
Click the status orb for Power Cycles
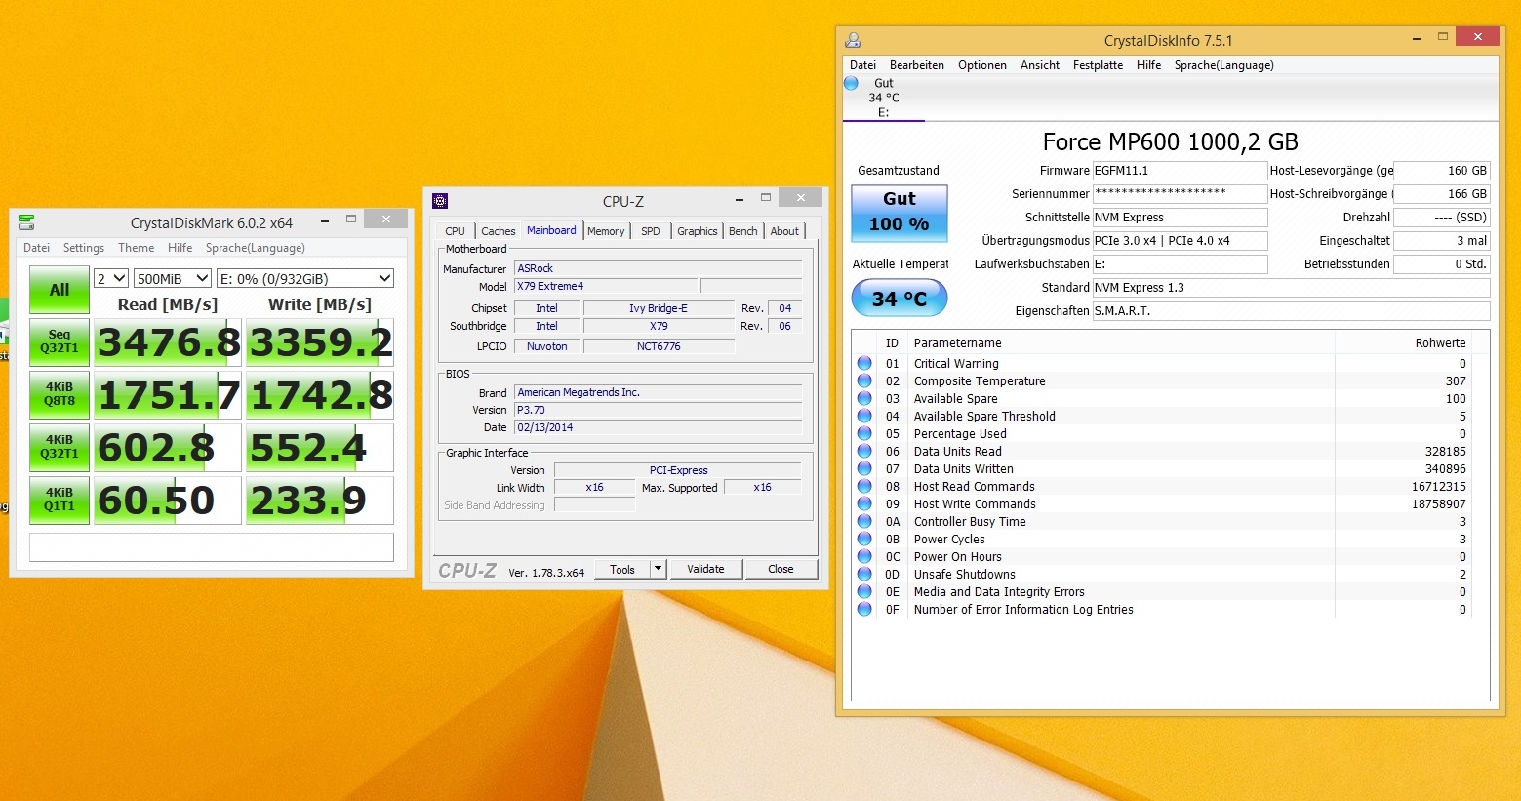pos(864,539)
